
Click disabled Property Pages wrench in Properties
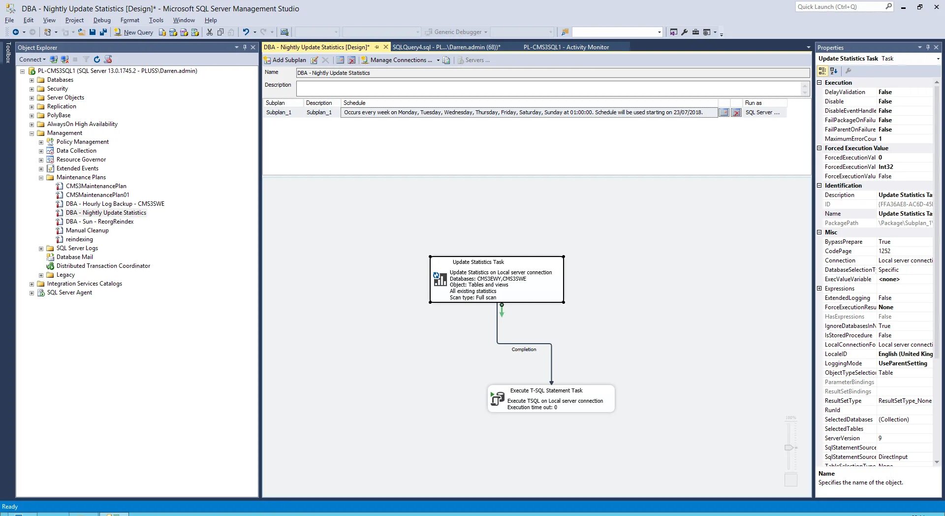[x=849, y=71]
